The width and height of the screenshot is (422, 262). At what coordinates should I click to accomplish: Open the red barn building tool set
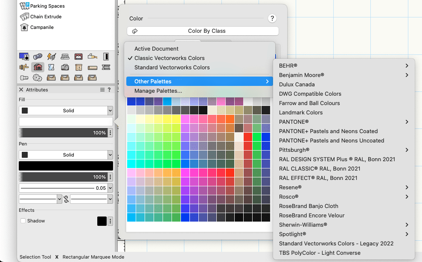38,67
